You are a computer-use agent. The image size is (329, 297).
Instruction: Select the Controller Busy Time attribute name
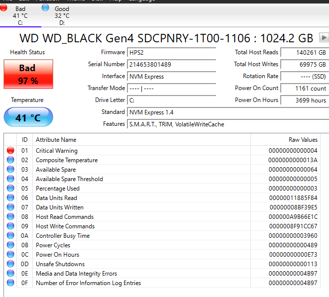pos(63,235)
